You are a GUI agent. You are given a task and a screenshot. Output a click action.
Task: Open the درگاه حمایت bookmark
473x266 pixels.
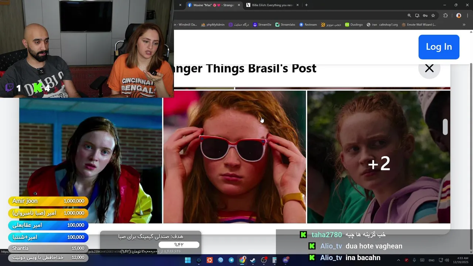pos(239,25)
